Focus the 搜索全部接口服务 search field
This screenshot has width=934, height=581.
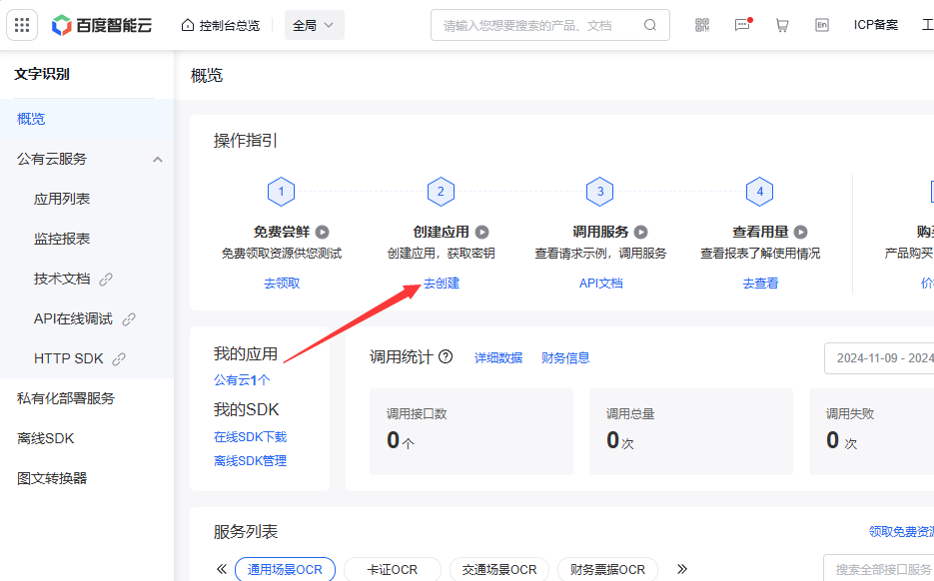click(x=879, y=569)
